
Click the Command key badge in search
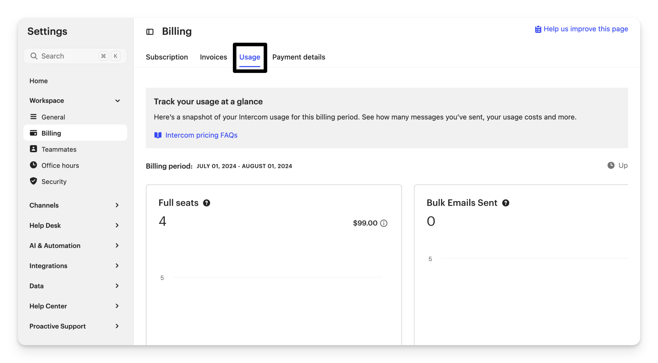click(x=104, y=56)
